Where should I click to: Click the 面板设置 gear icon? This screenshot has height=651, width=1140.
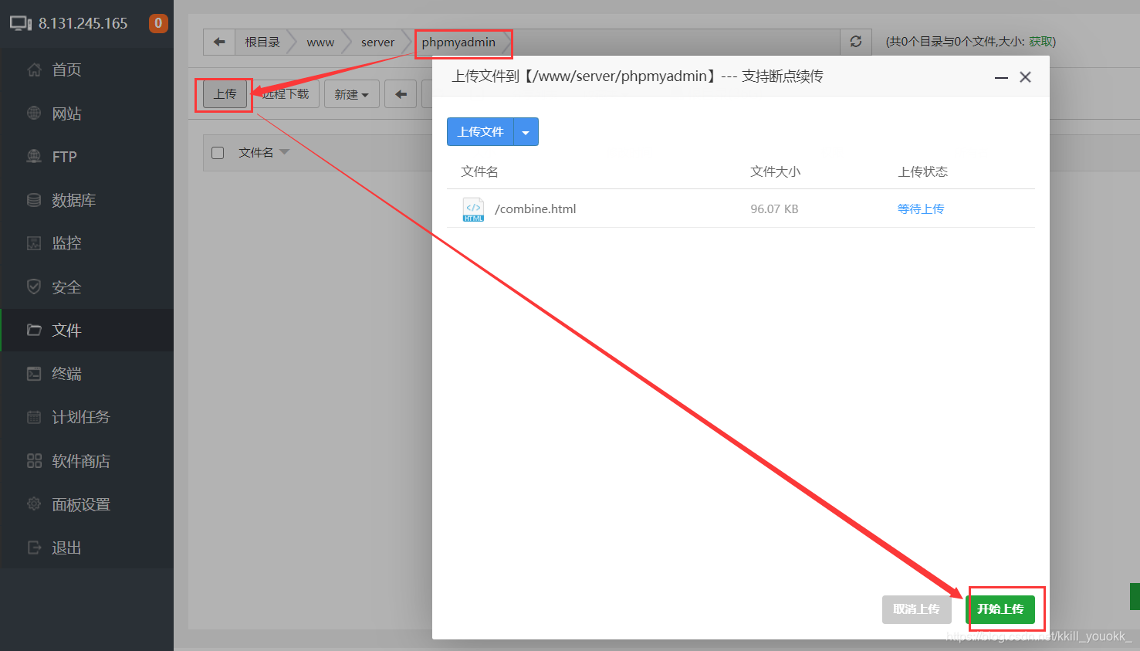[x=34, y=504]
